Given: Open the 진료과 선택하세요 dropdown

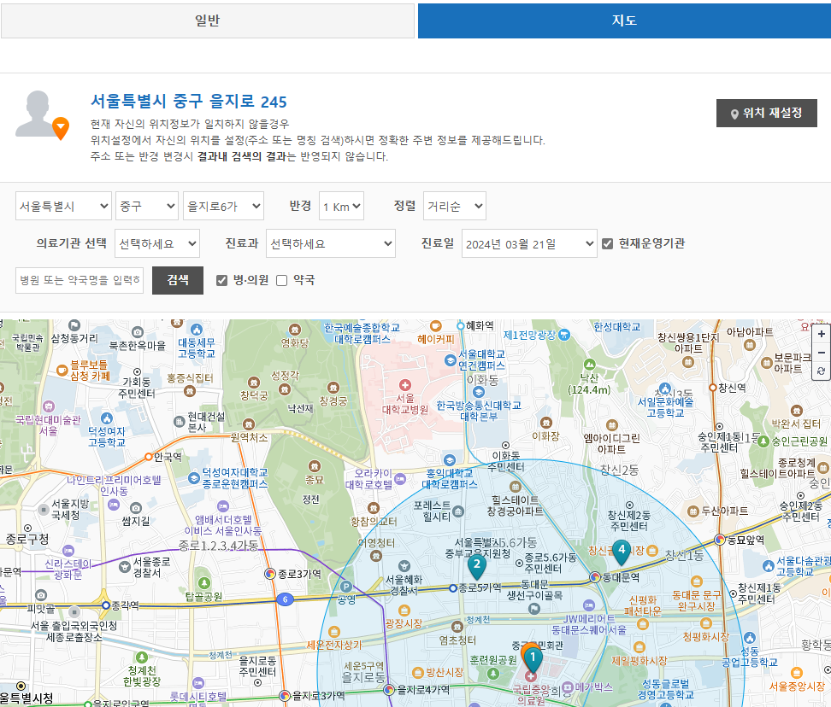Looking at the screenshot, I should [330, 243].
